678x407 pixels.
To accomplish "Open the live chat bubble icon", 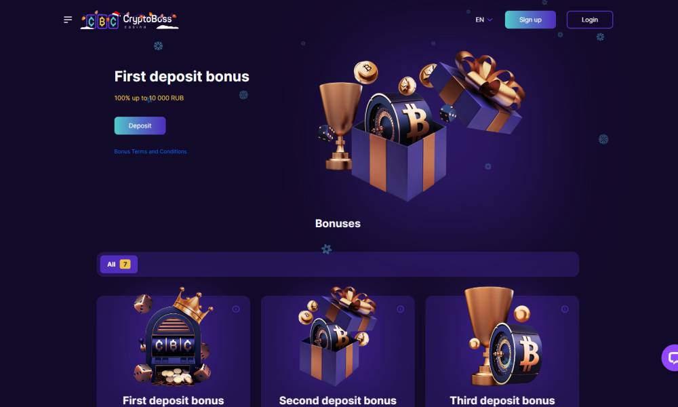I will pos(671,357).
